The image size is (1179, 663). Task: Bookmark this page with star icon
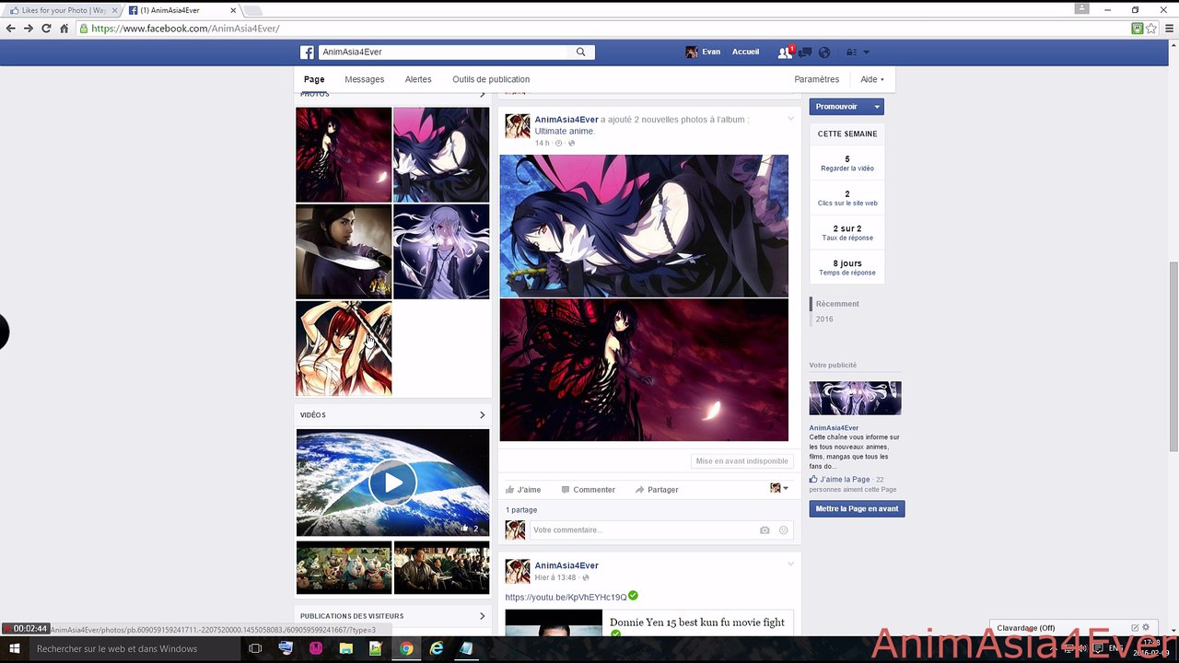click(x=1151, y=29)
